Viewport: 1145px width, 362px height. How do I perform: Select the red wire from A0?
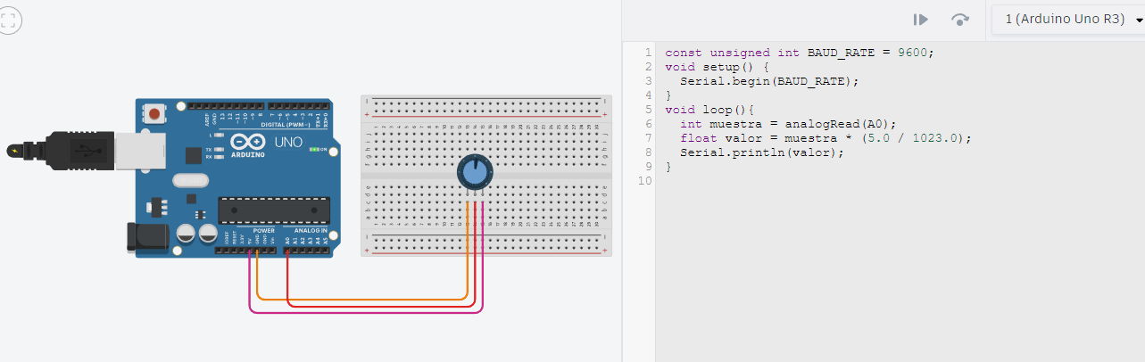[x=375, y=305]
